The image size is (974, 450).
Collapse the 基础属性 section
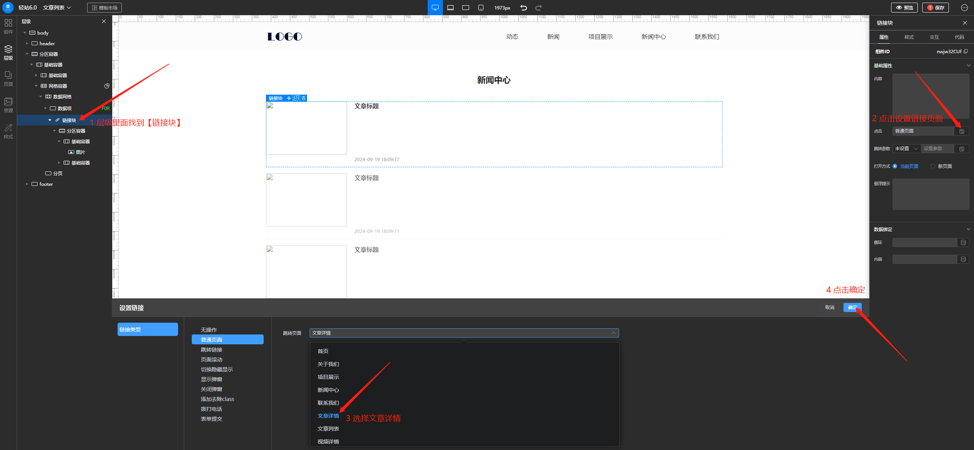[968, 65]
